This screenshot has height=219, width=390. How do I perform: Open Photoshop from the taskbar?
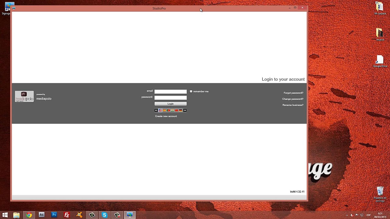pos(54,215)
